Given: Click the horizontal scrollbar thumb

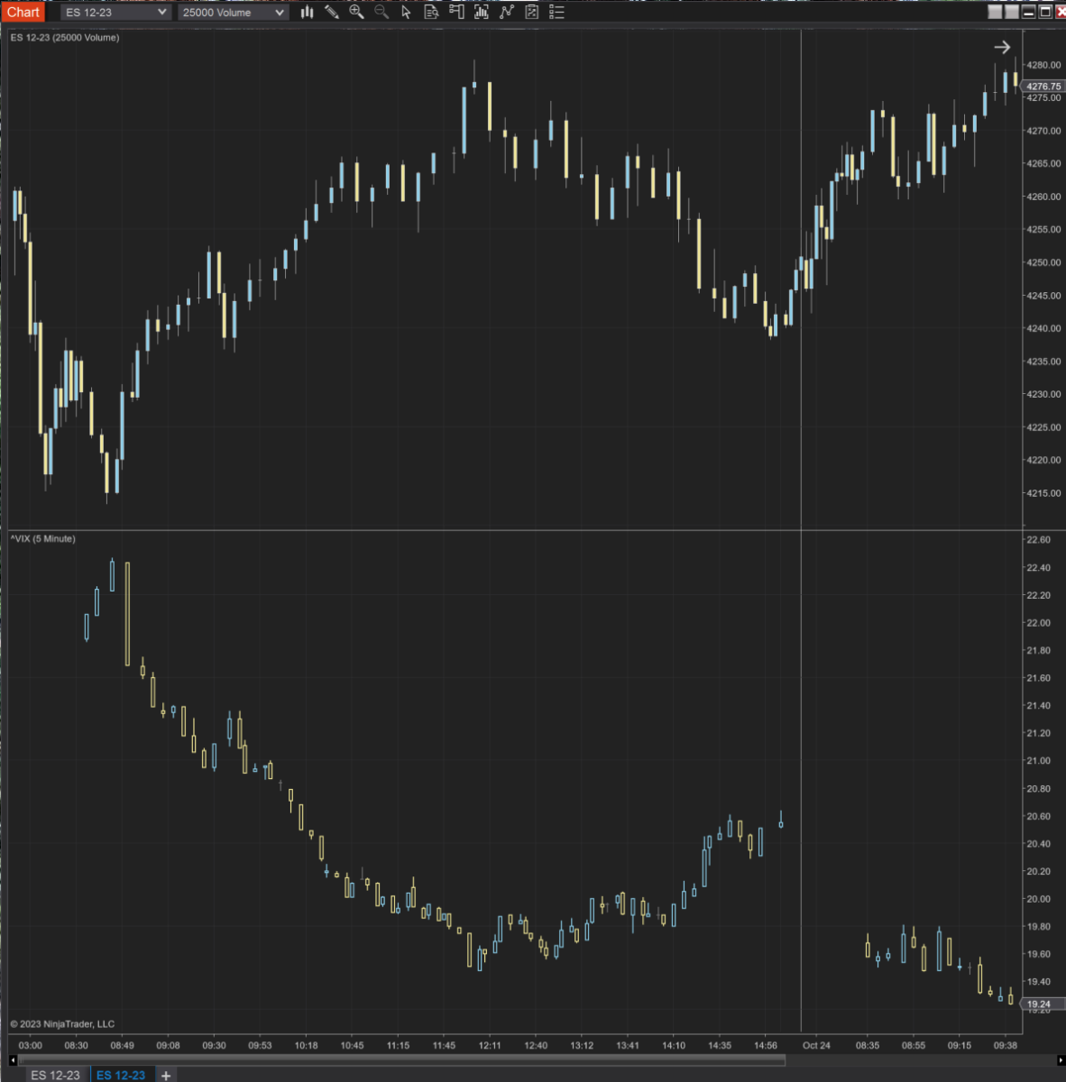Looking at the screenshot, I should 402,1060.
